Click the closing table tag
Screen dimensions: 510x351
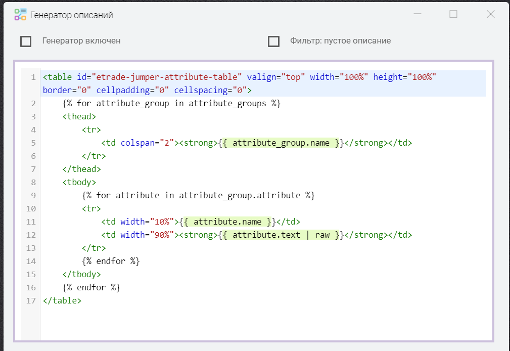click(x=62, y=300)
